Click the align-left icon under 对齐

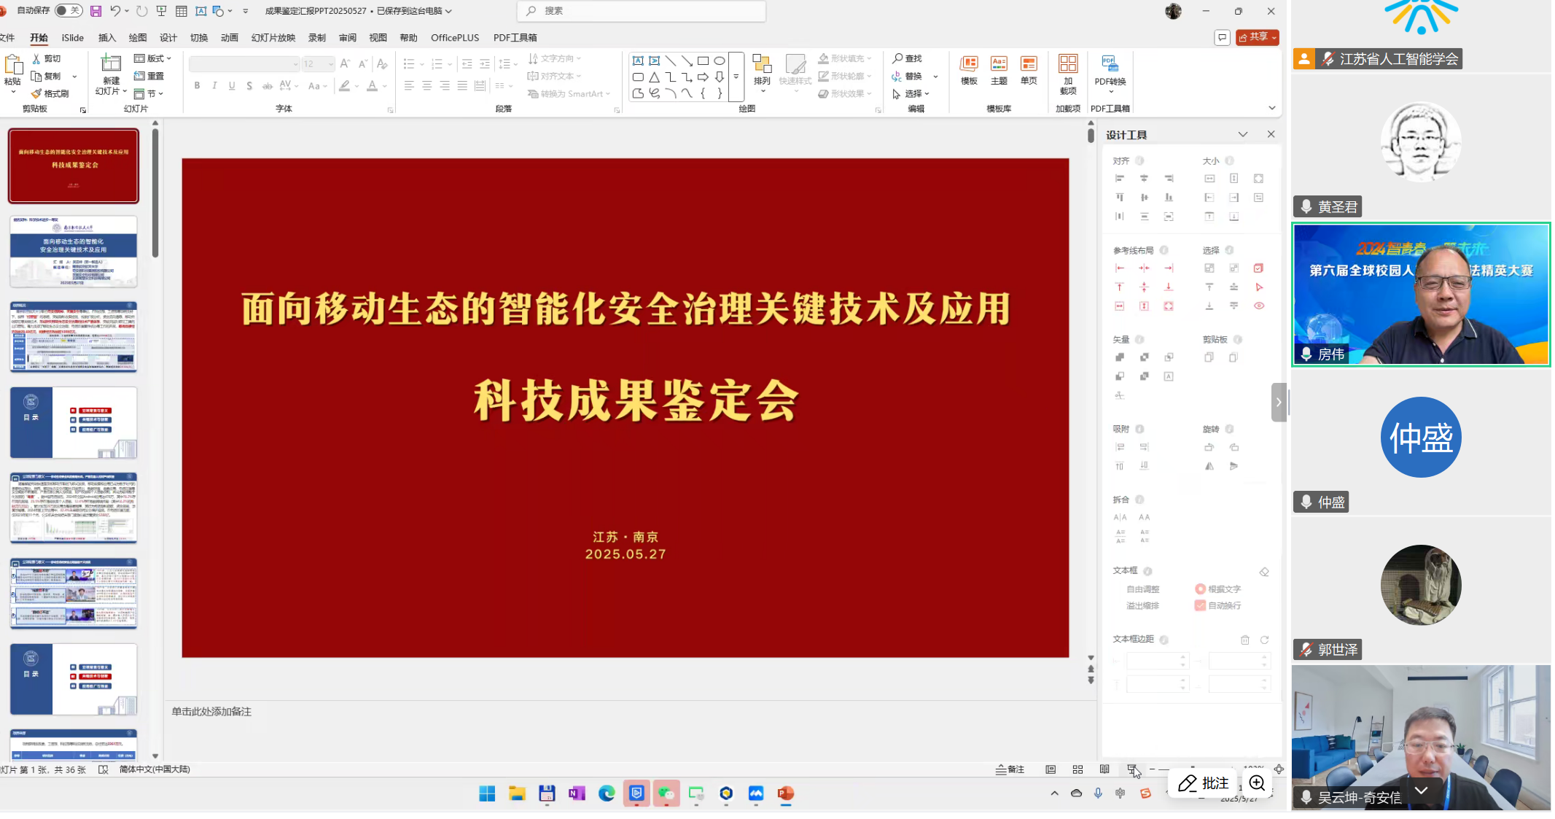pyautogui.click(x=1120, y=179)
